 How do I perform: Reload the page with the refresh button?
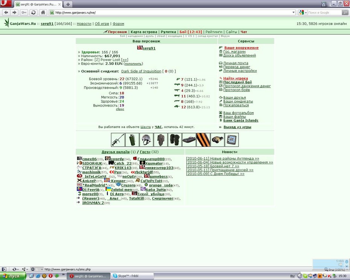[x=33, y=12]
